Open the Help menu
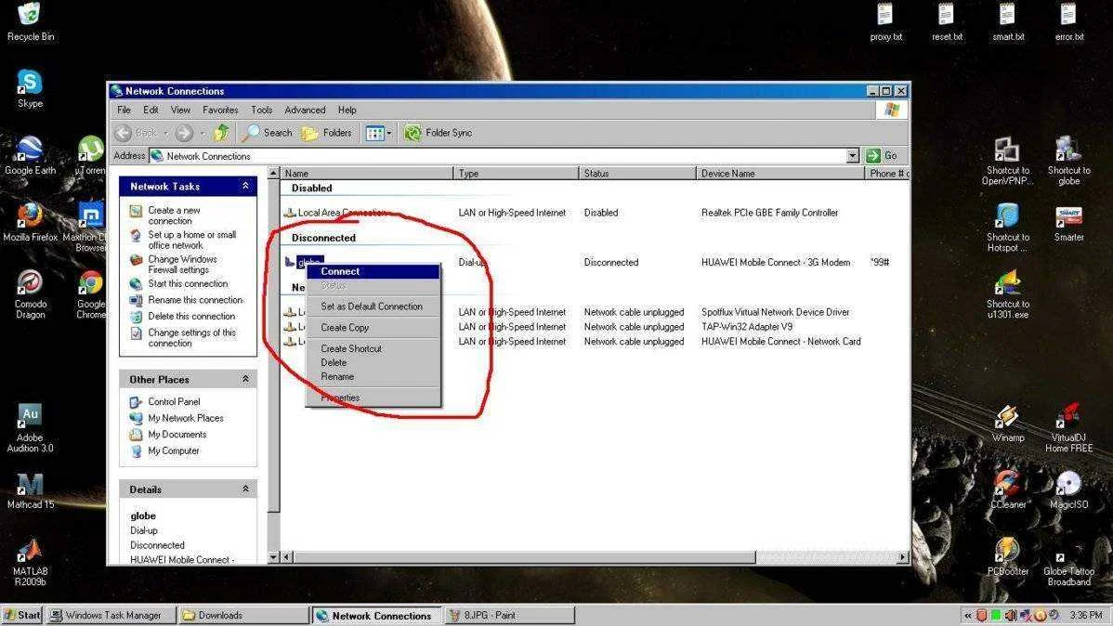This screenshot has width=1113, height=626. point(347,110)
